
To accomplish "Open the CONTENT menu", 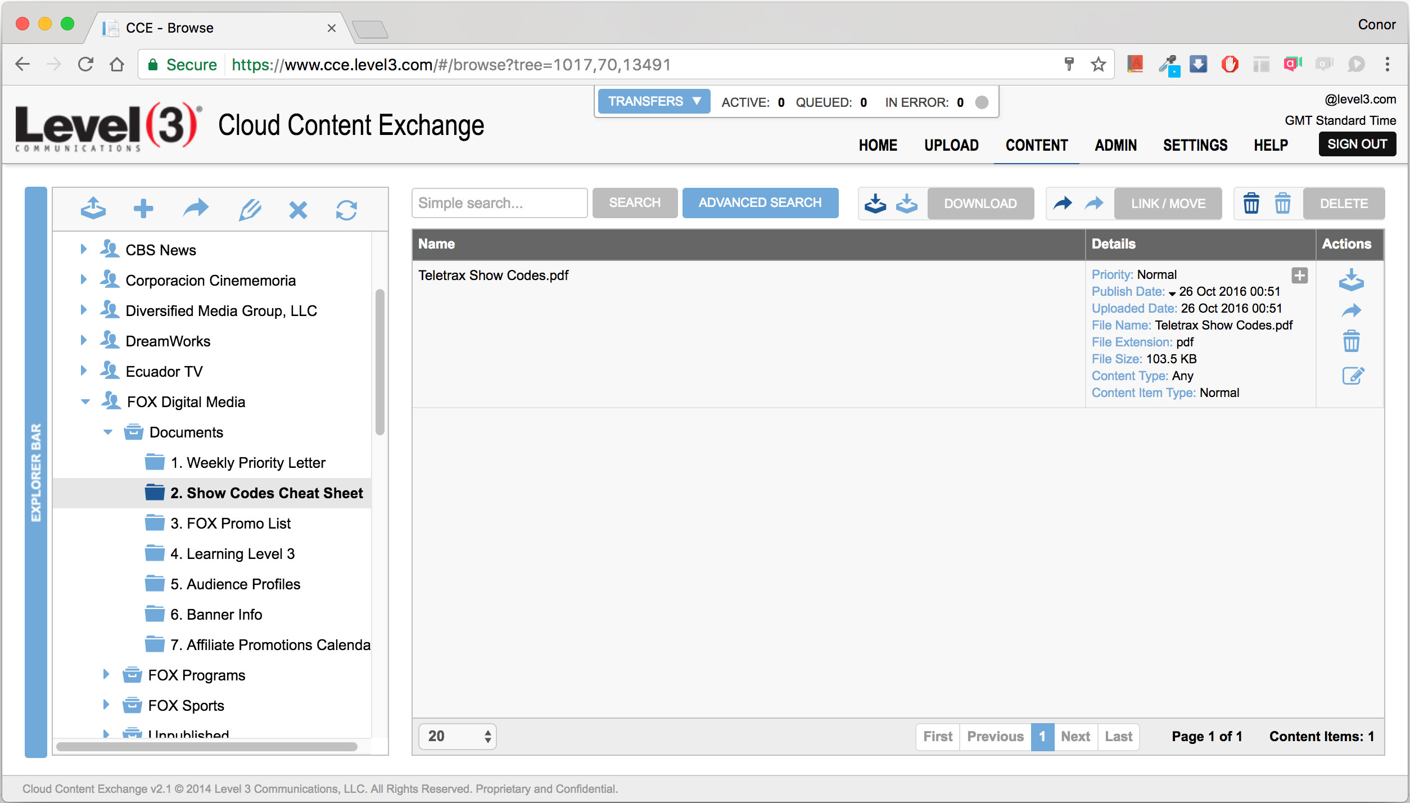I will (x=1037, y=145).
